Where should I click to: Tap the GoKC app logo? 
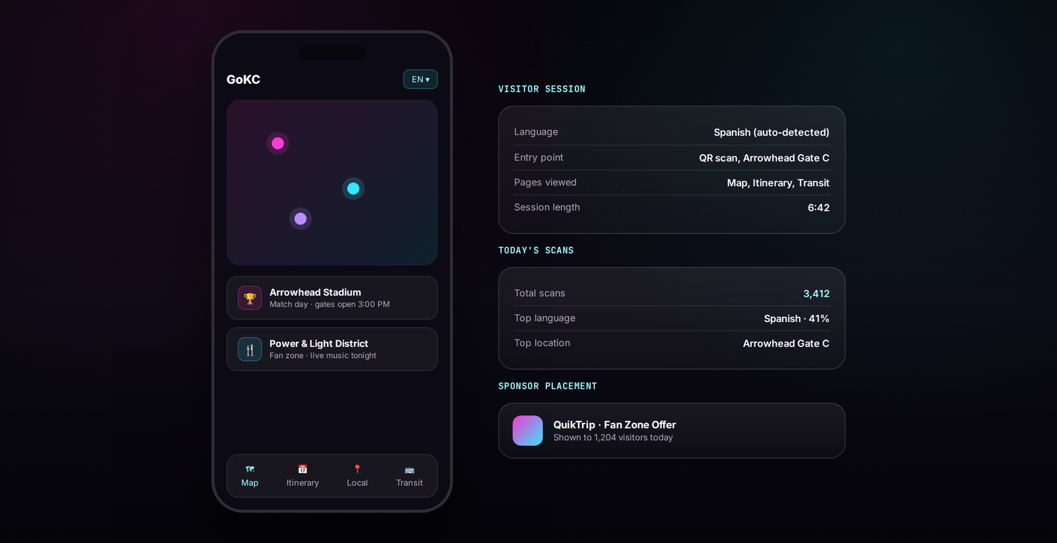(x=243, y=79)
